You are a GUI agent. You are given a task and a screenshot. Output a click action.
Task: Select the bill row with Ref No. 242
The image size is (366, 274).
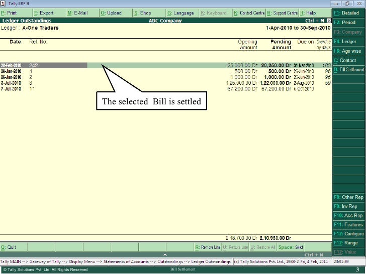point(166,65)
